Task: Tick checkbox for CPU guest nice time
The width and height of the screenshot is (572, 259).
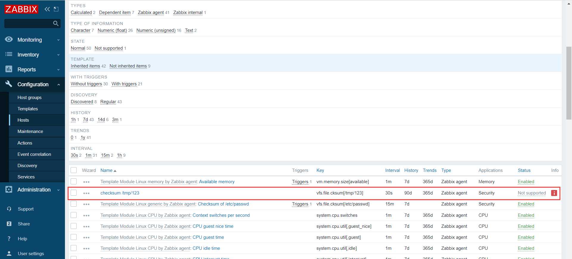Action: (x=74, y=226)
